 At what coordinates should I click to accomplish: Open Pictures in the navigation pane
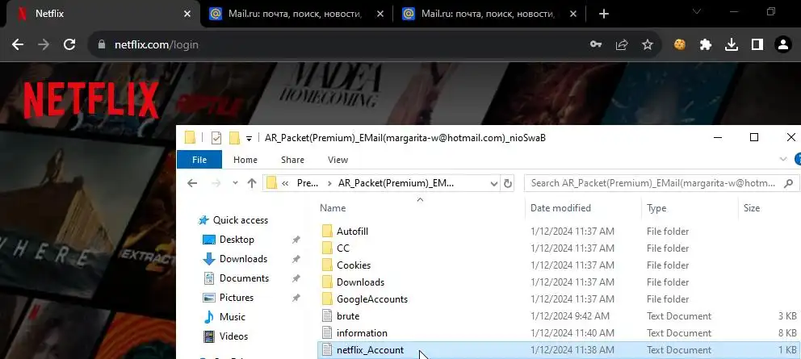click(x=236, y=298)
